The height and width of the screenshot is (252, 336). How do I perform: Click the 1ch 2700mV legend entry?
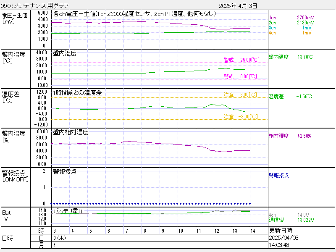coord(291,18)
